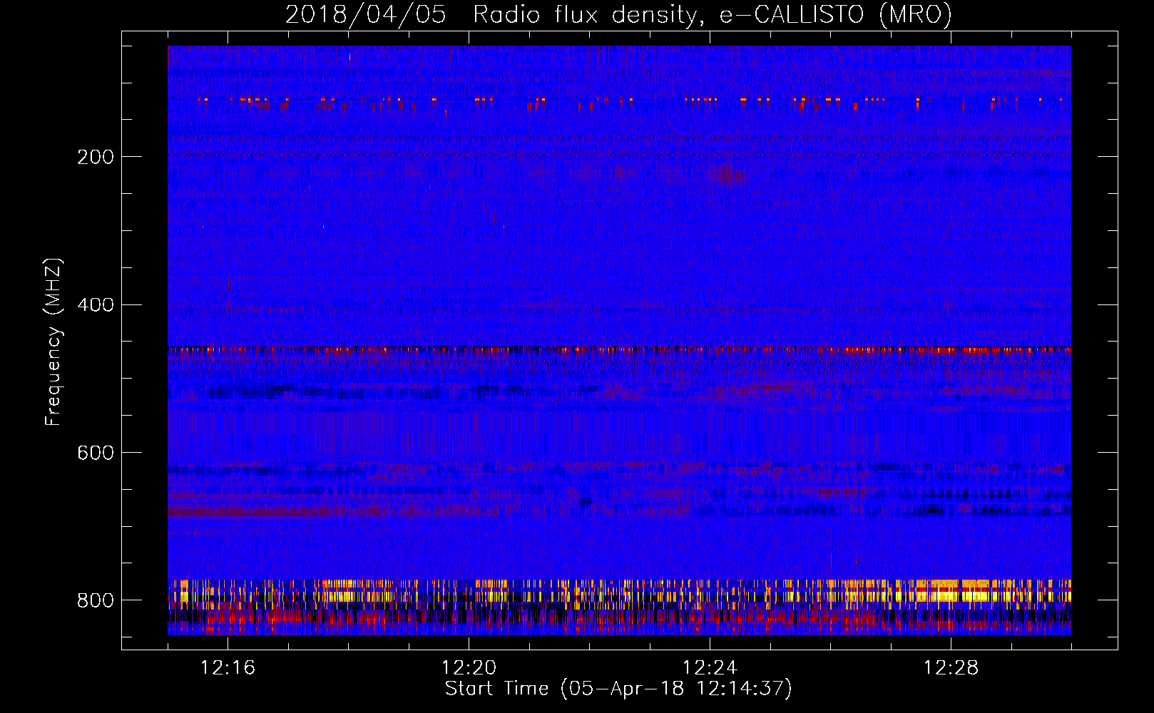
Task: Click the 12:28 time tick label
Action: pos(951,668)
